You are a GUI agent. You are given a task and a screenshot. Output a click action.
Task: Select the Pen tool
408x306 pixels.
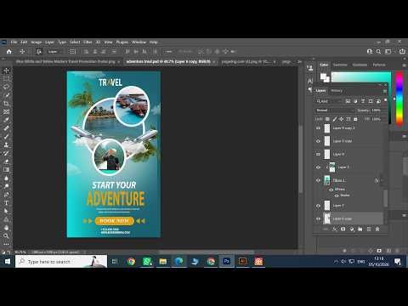click(6, 195)
